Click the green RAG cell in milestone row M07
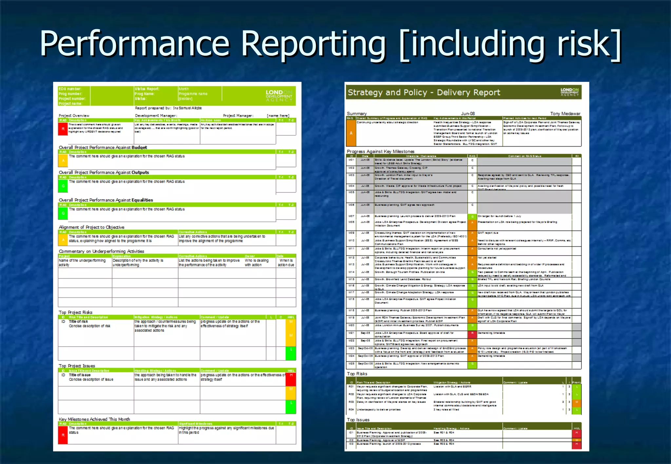671x464 pixels. click(x=472, y=217)
